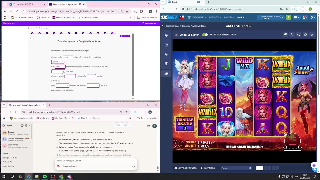This screenshot has height=180, width=320.
Task: Click the trophy icon in 1xBet sidebar
Action: (166, 64)
